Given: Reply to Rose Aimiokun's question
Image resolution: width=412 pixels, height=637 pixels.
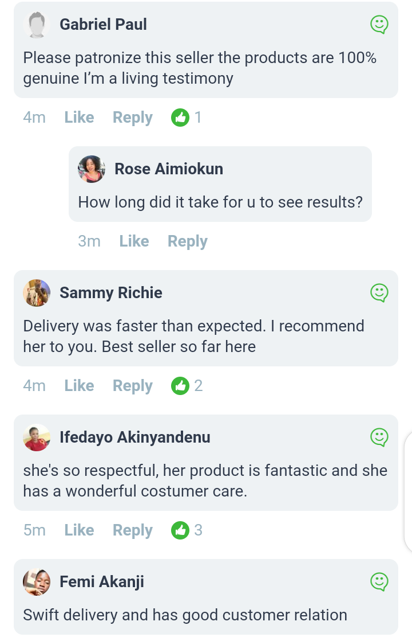Looking at the screenshot, I should click(x=187, y=241).
